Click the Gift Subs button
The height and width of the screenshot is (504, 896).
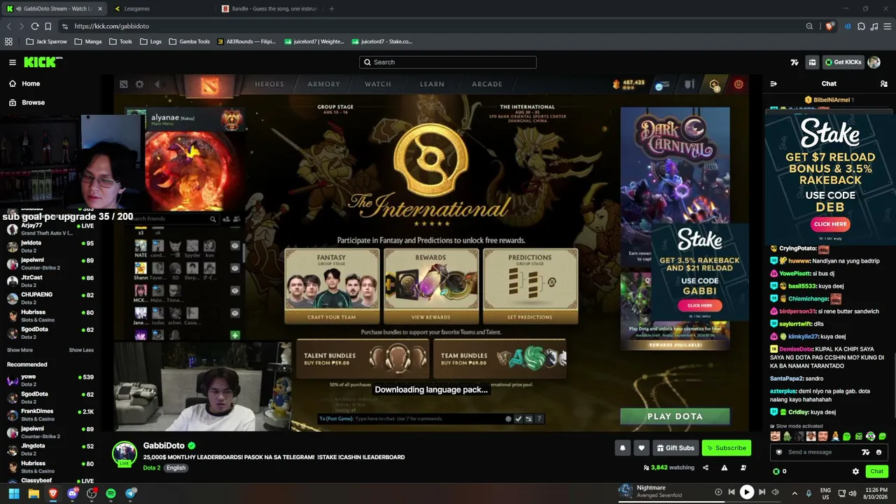675,448
